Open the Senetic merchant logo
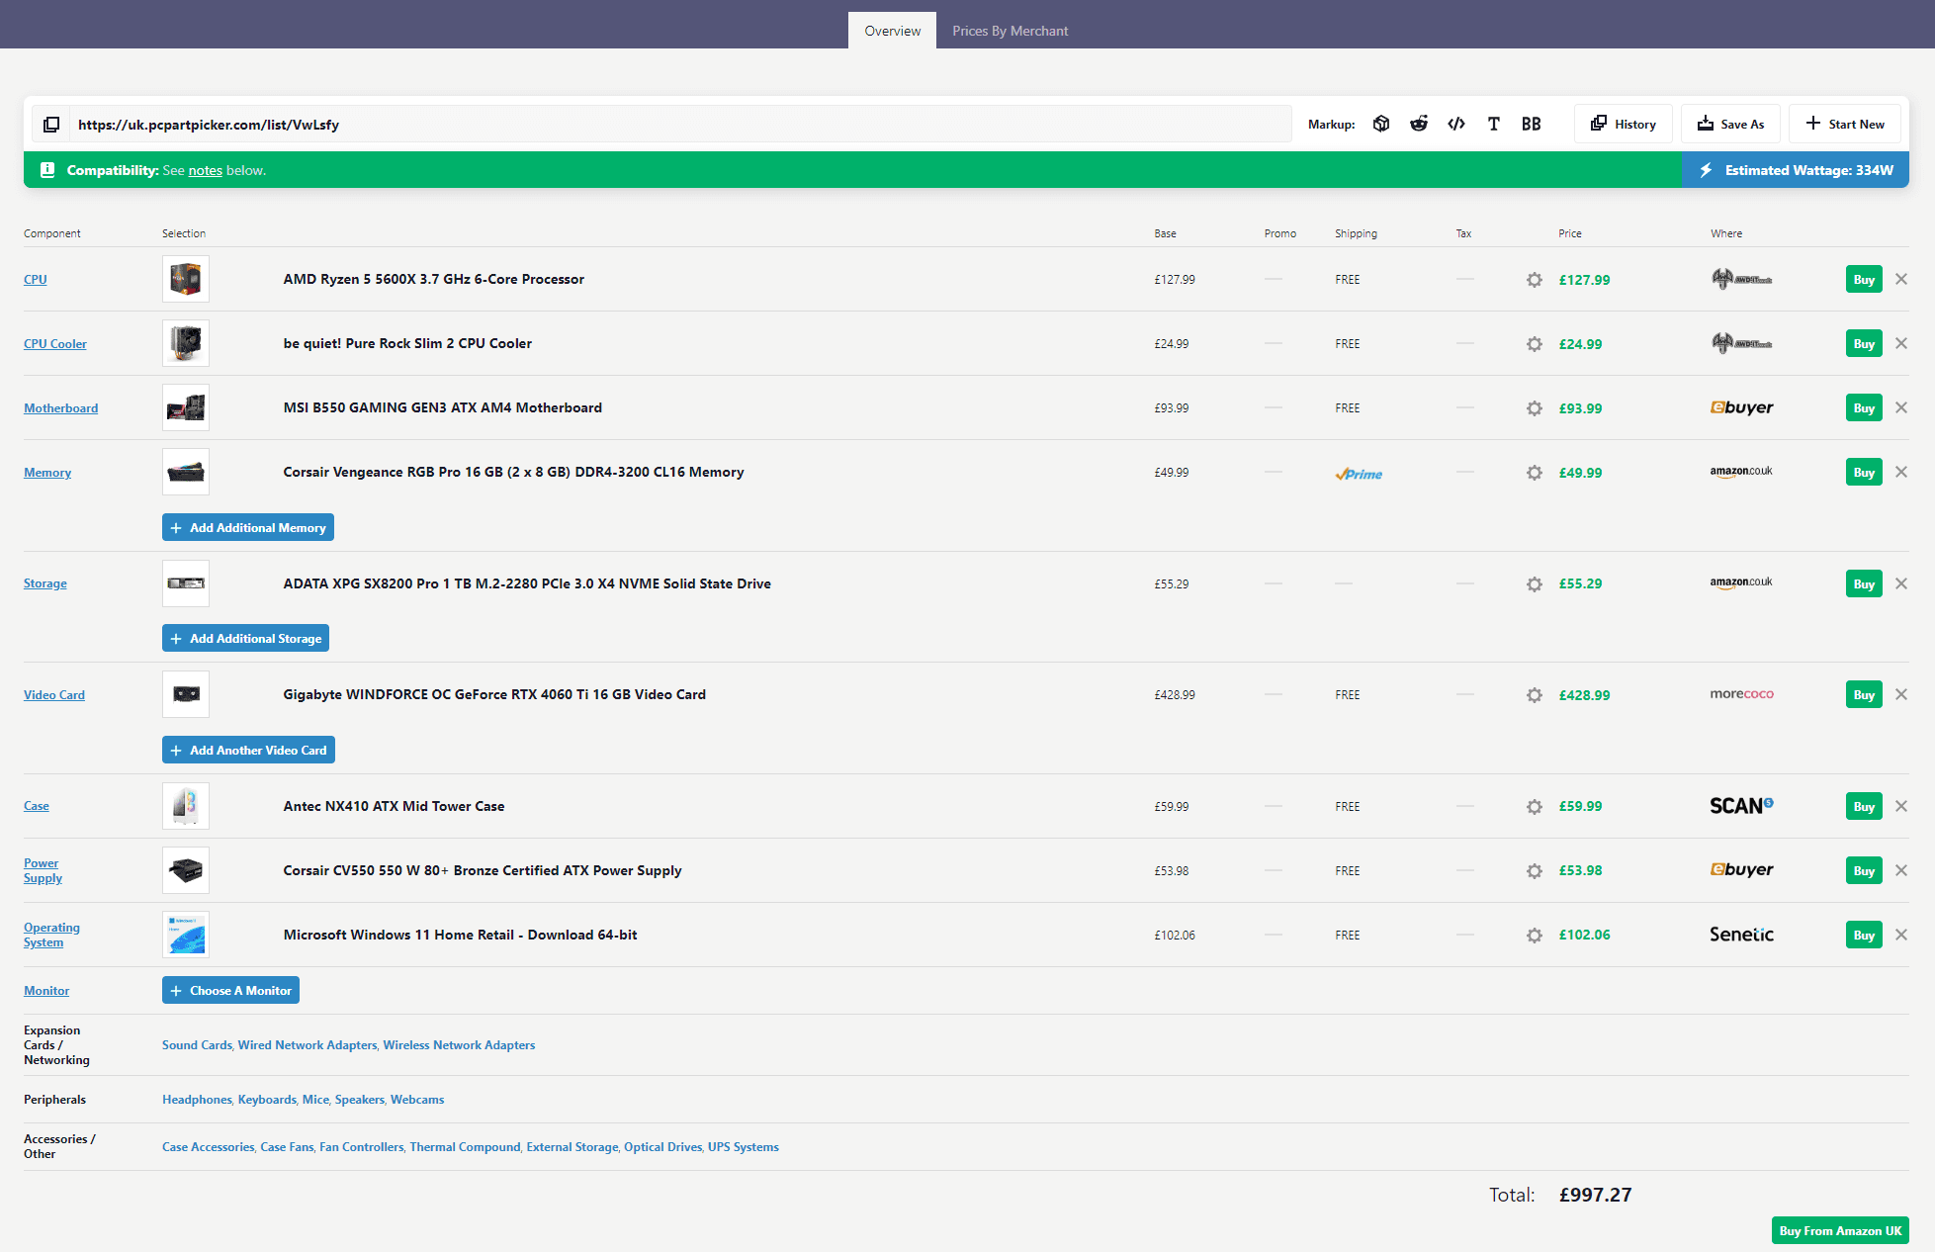This screenshot has width=1935, height=1252. click(x=1741, y=935)
